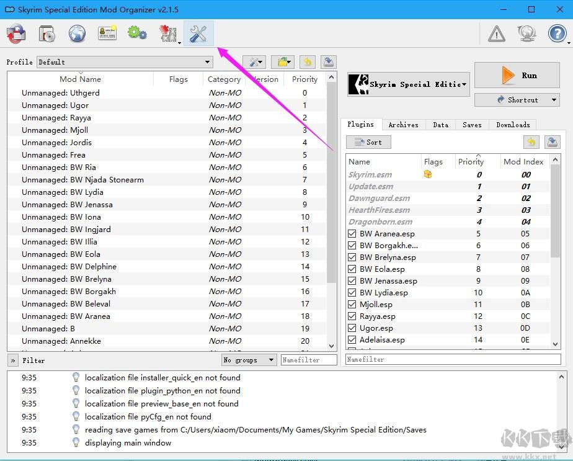573x461 pixels.
Task: Open the No groups dropdown
Action: coord(249,360)
